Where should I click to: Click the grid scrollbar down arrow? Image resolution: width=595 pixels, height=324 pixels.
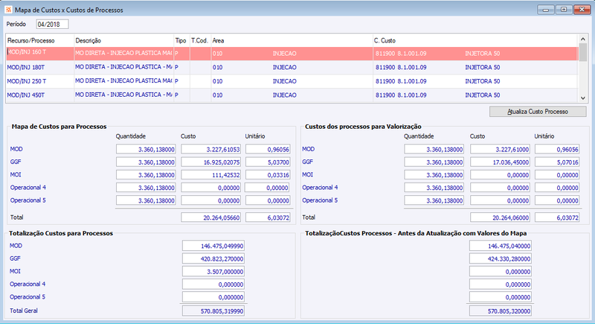coord(583,98)
